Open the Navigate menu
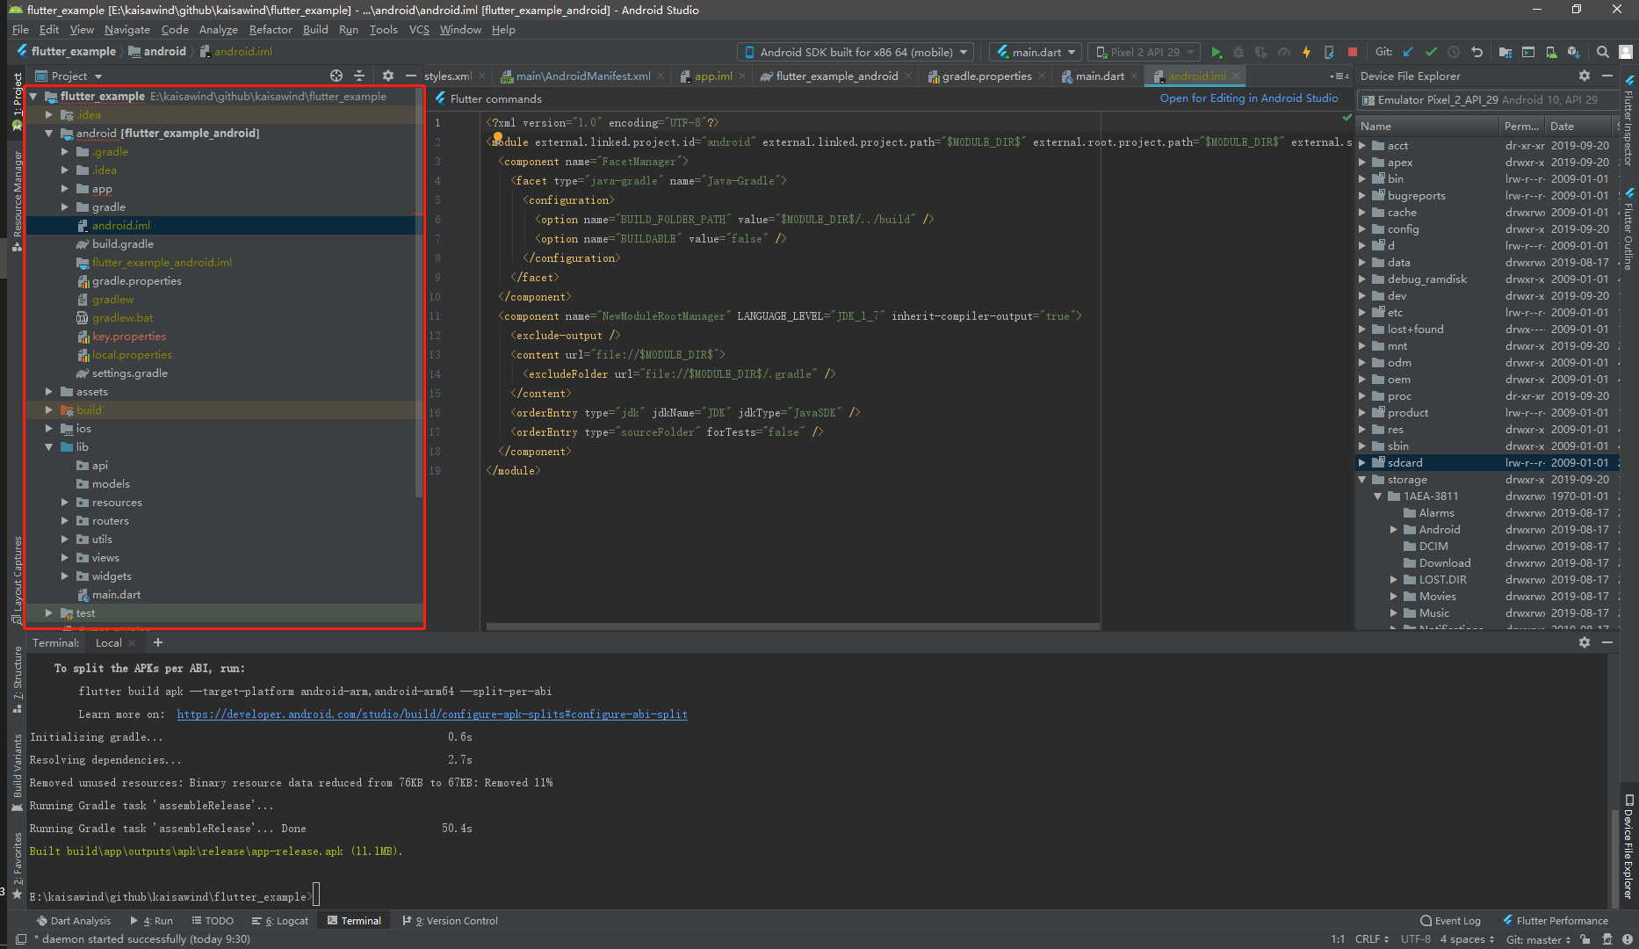This screenshot has width=1639, height=949. pyautogui.click(x=127, y=30)
